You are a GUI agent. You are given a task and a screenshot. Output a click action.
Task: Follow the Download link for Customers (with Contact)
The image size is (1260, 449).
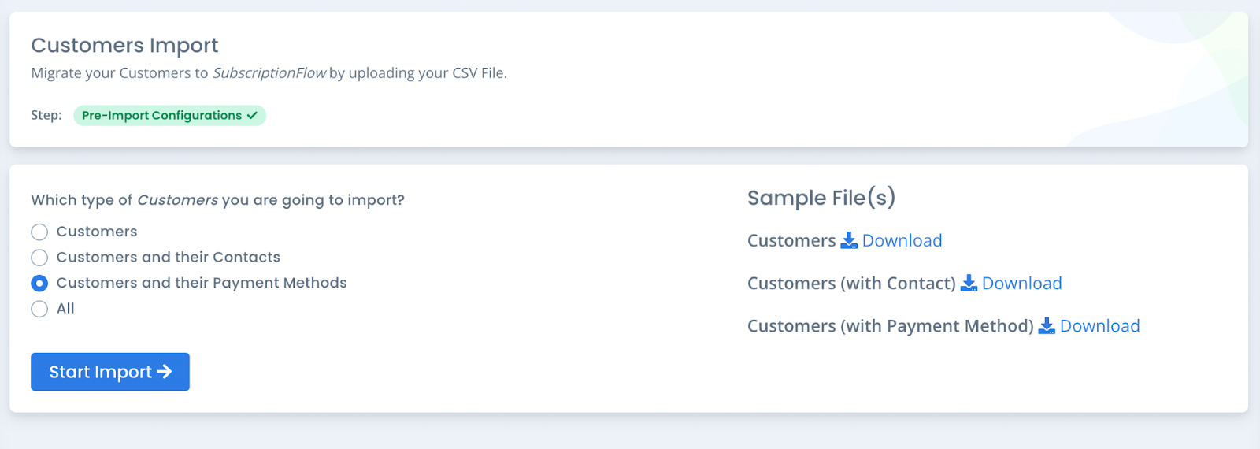coord(1021,283)
